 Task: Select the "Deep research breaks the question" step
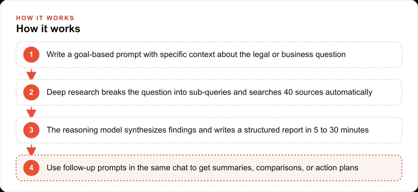[209, 92]
